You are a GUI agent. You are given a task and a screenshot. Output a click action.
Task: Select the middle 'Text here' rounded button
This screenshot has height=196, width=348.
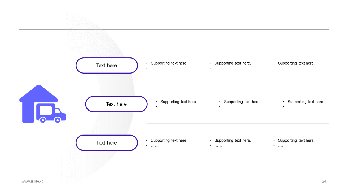tap(116, 104)
